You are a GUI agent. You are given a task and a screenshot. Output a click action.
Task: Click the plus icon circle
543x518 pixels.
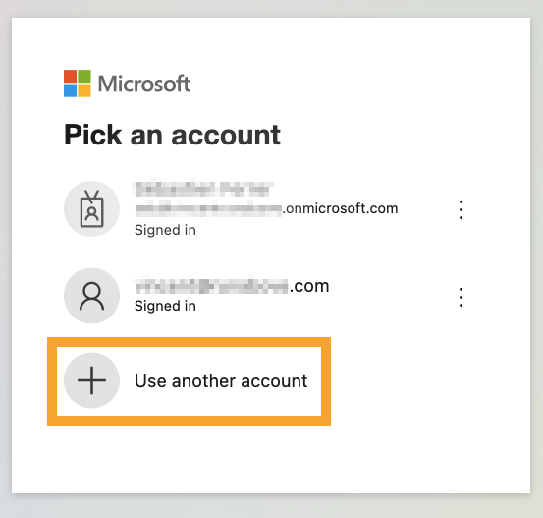tap(91, 380)
